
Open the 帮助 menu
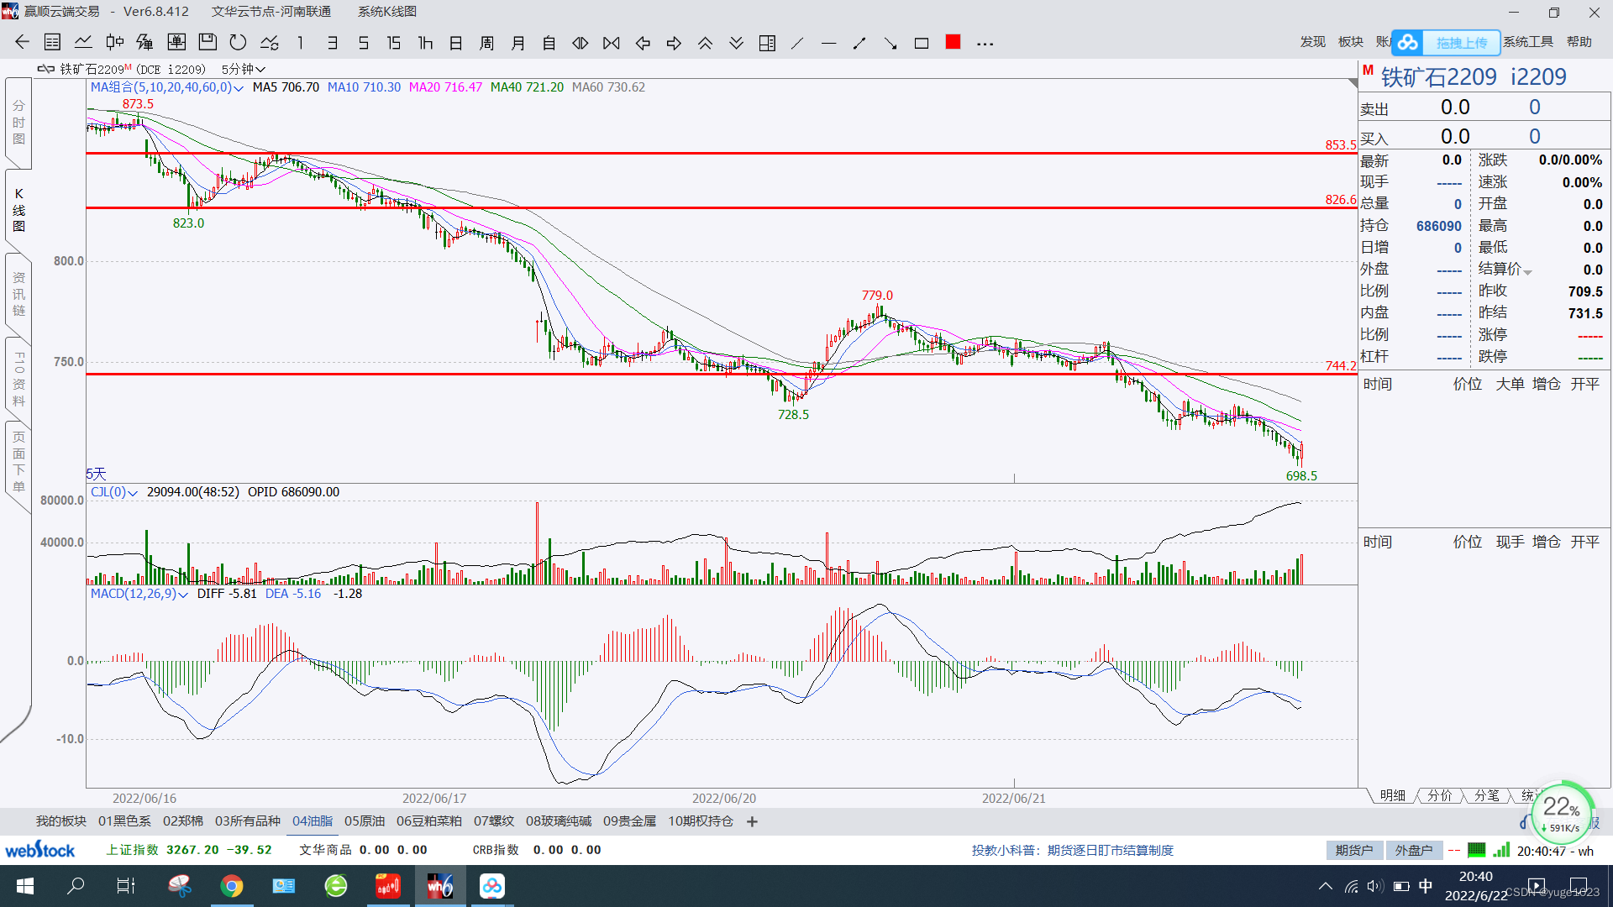pos(1579,42)
